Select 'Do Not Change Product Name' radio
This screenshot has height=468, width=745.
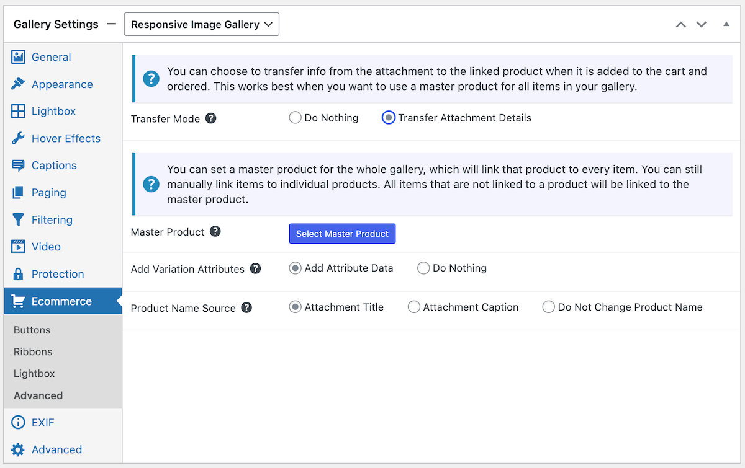tap(549, 307)
